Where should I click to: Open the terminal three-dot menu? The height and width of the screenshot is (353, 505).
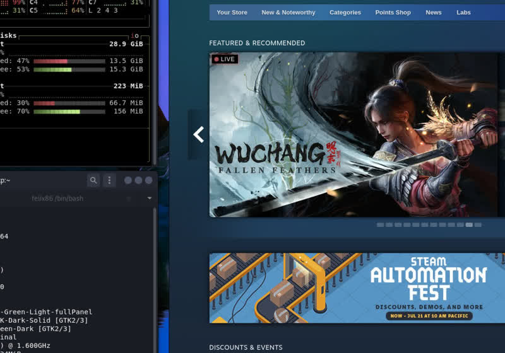tap(109, 180)
